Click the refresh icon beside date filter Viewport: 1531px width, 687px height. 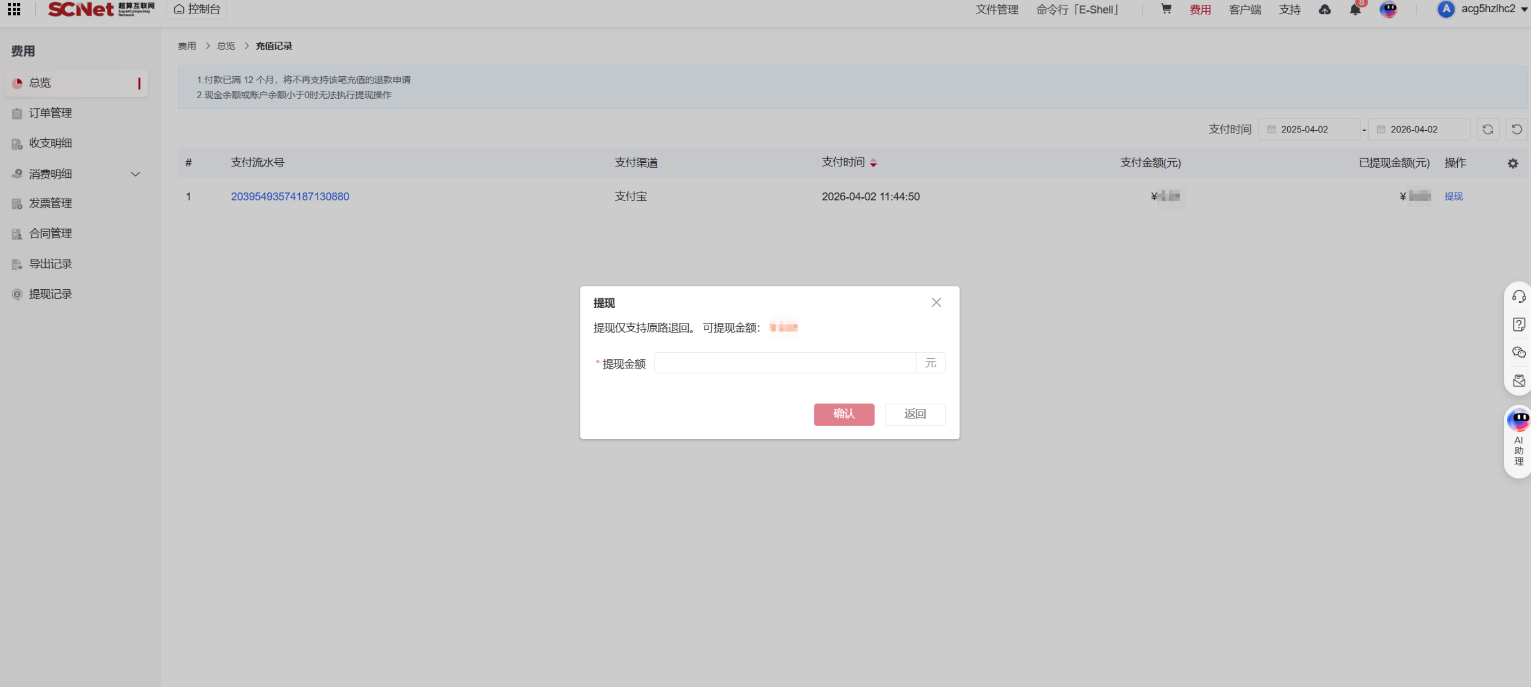click(x=1488, y=129)
